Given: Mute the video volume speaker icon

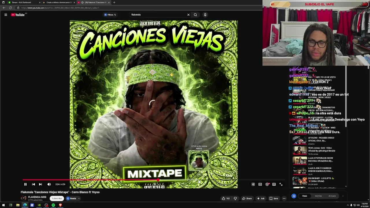Looking at the screenshot, I should point(49,184).
